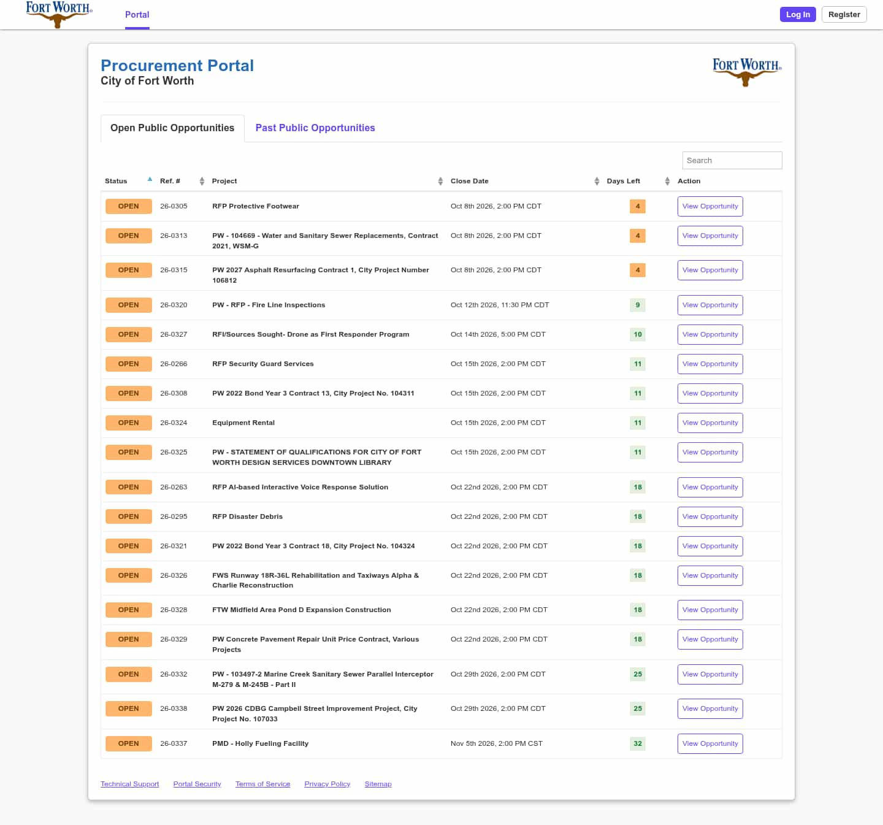Click the Fort Worth logo in the navbar
This screenshot has height=825, width=883.
click(x=59, y=14)
